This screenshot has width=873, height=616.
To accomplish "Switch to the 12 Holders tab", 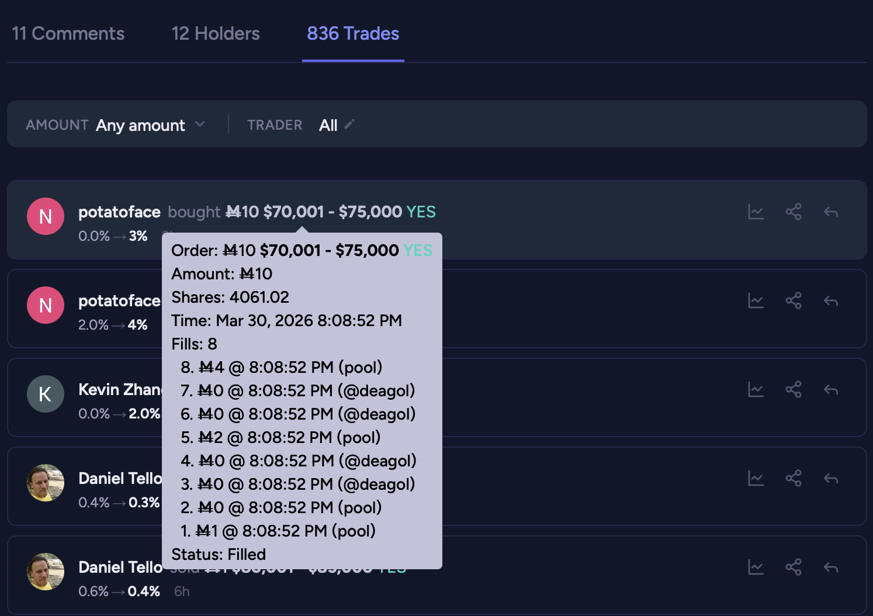I will 216,34.
